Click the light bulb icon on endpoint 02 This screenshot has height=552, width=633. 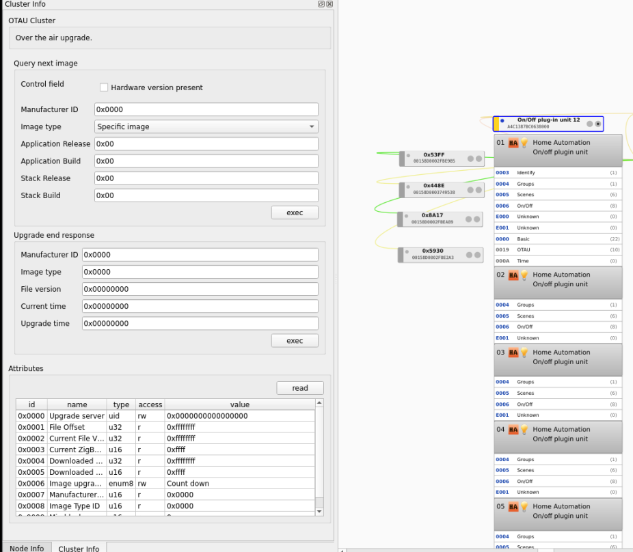(x=524, y=275)
